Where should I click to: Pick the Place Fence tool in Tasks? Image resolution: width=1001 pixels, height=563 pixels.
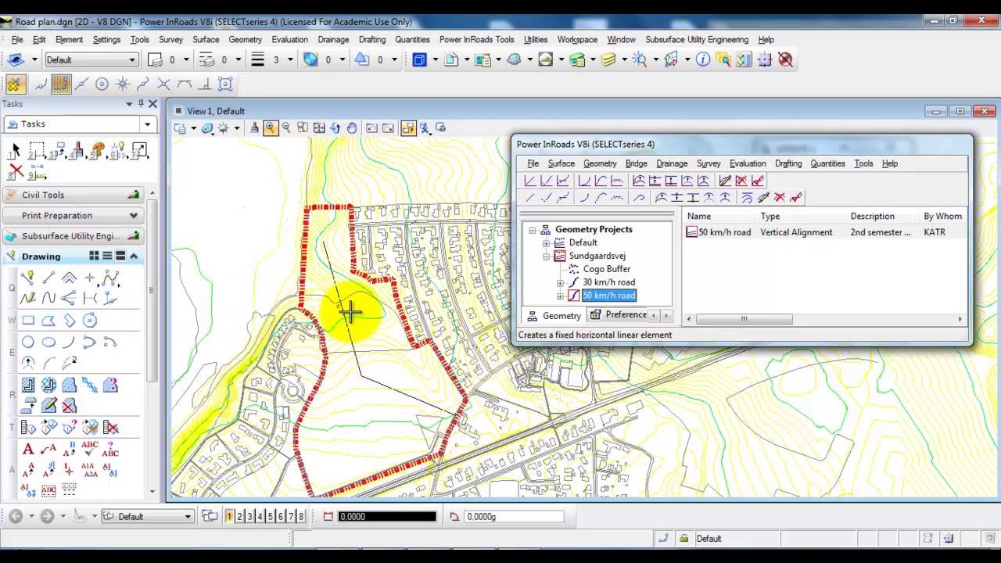pyautogui.click(x=37, y=149)
